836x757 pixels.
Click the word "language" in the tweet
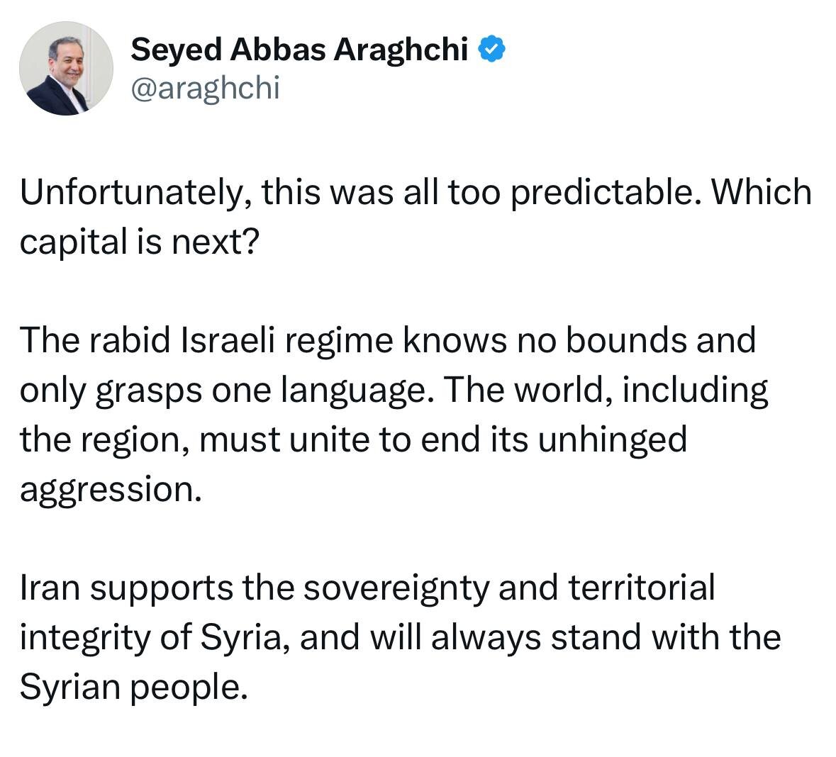(x=355, y=391)
